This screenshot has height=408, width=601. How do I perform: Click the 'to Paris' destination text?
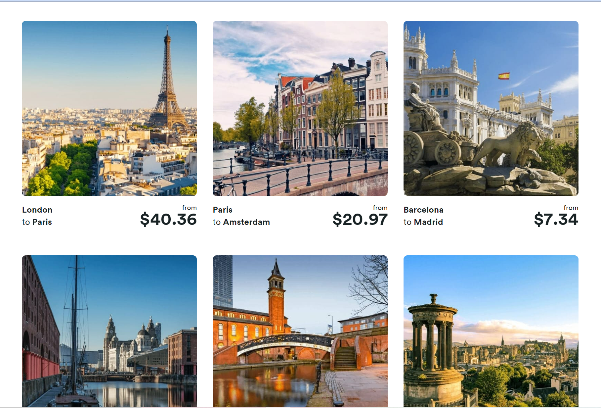pos(37,222)
